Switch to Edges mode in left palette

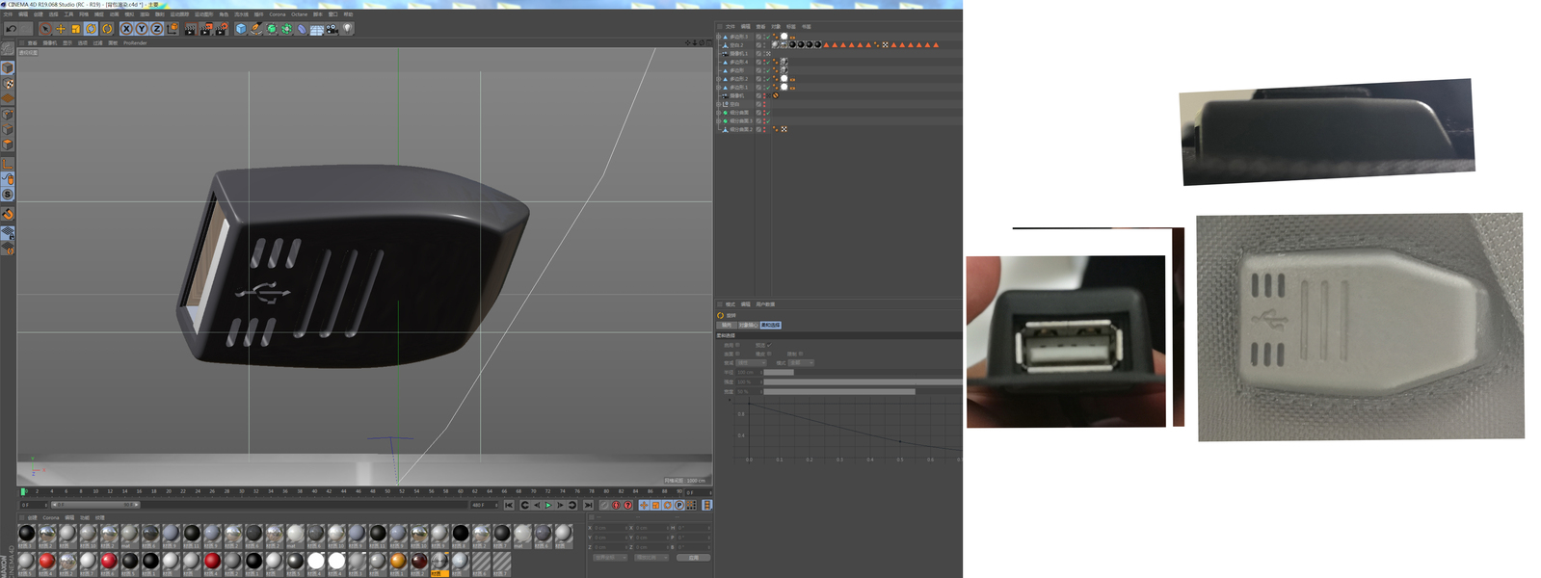click(7, 130)
